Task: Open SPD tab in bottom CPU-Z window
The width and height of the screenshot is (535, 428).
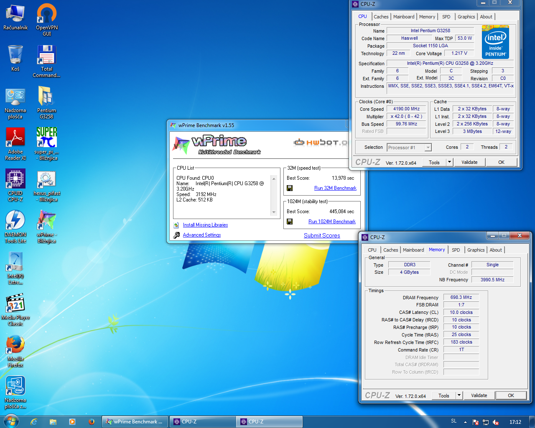Action: tap(456, 250)
